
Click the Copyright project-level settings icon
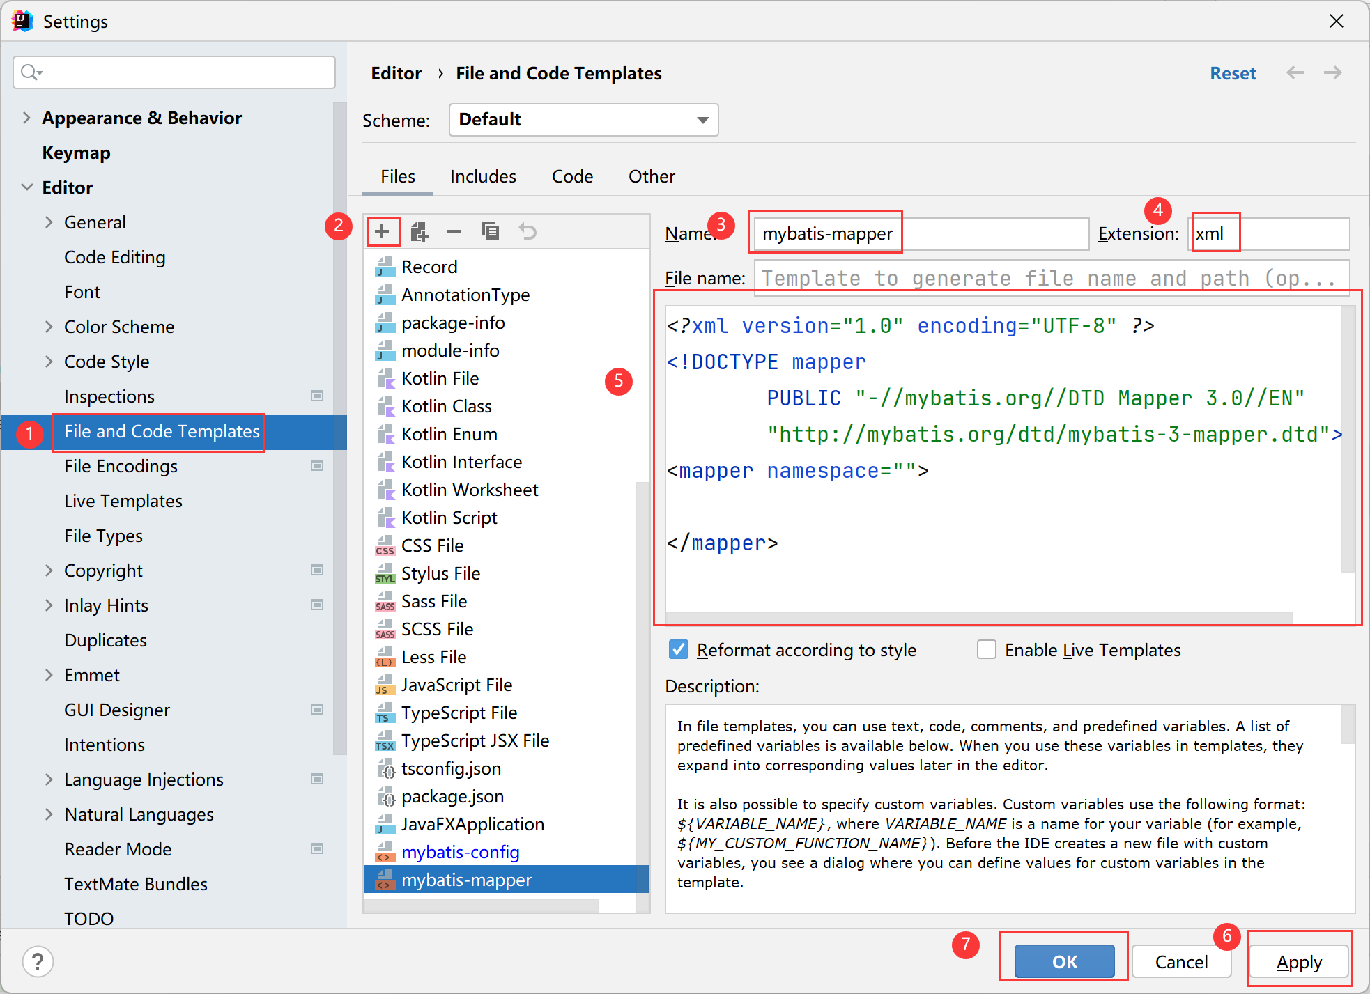[x=317, y=570]
